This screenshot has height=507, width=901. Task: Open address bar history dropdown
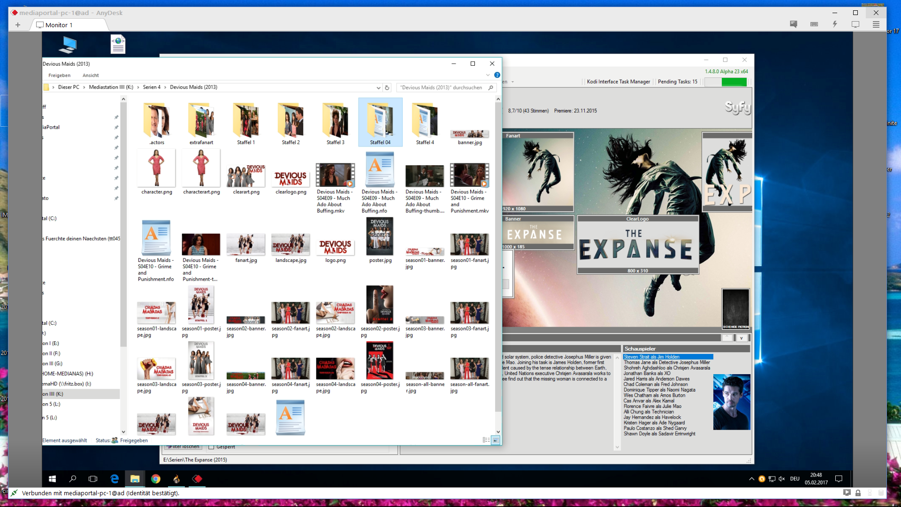[378, 87]
